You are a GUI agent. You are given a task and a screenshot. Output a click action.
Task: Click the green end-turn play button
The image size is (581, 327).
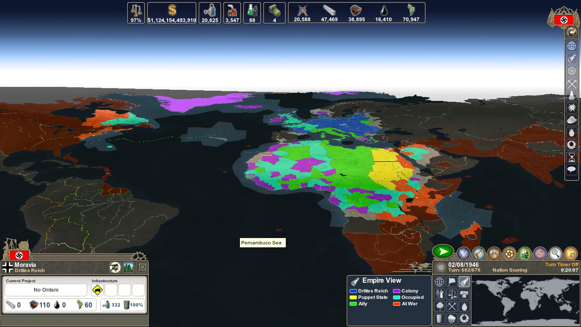tap(443, 252)
